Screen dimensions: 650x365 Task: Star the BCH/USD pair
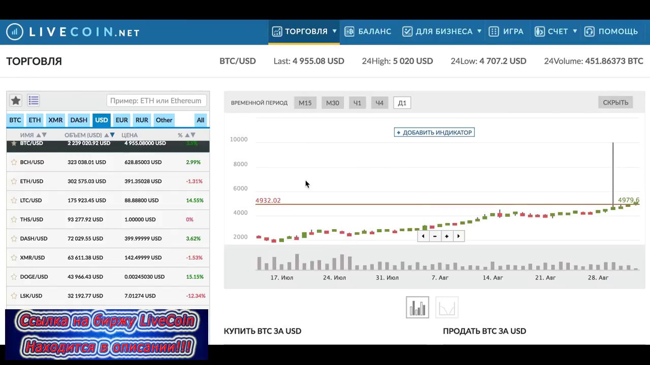[14, 162]
